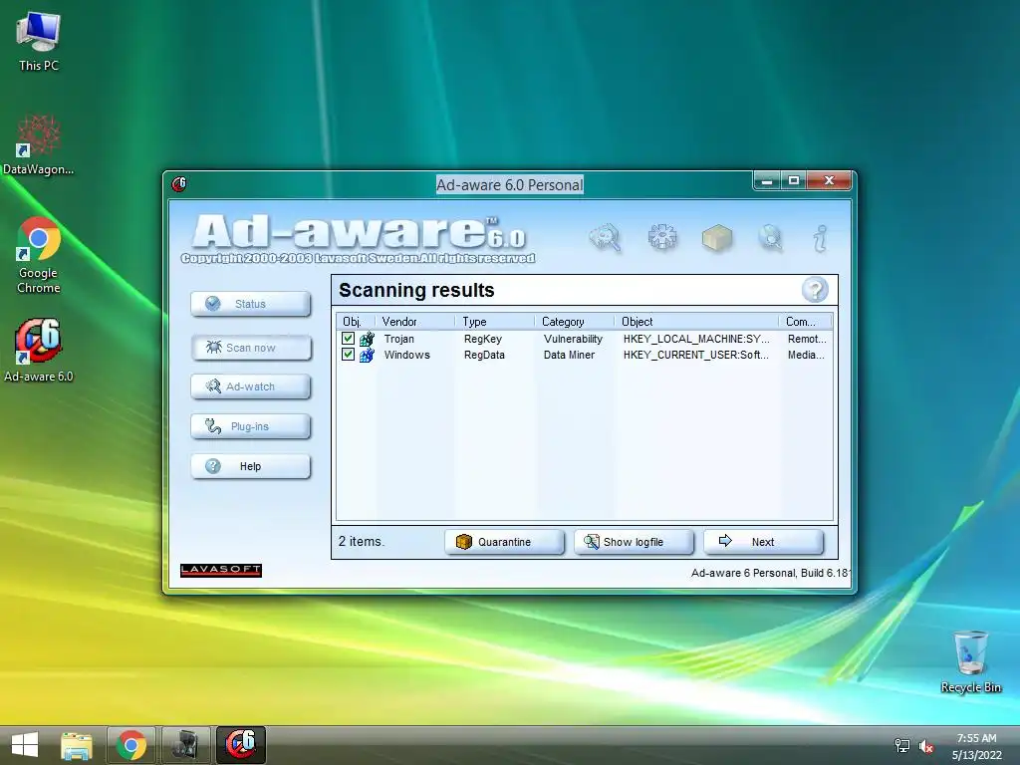Screen dimensions: 1020x765
Task: Click the webupdate globe icon in header
Action: [x=771, y=237]
